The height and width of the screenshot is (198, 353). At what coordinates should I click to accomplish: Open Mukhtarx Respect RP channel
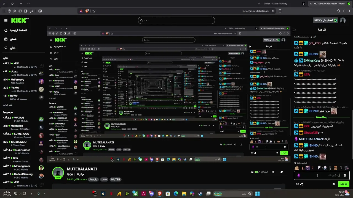(x=23, y=127)
